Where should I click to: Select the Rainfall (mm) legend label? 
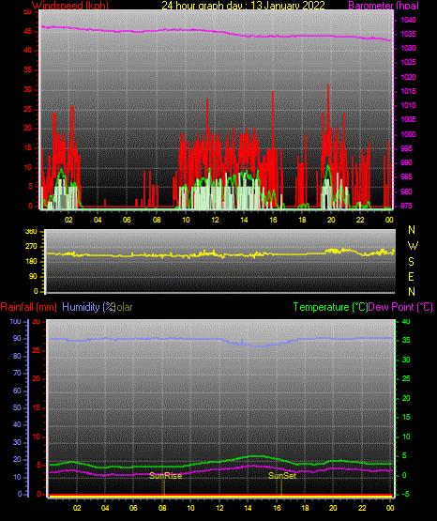28,307
